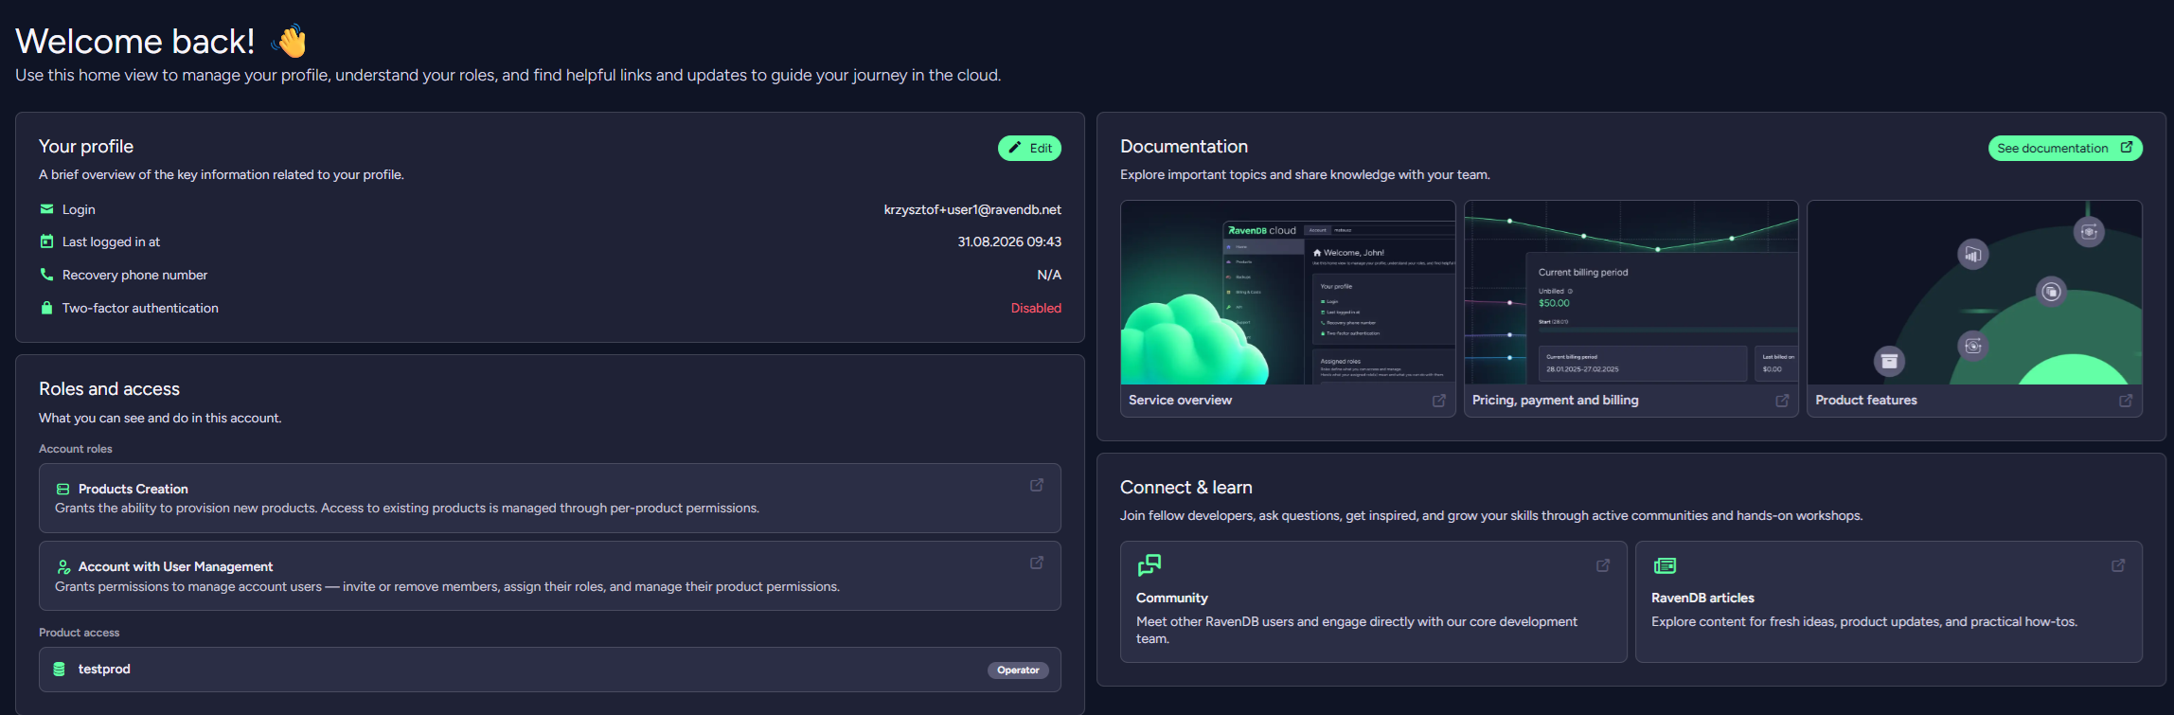Open external link icon on Community card
2174x715 pixels.
pos(1603,565)
